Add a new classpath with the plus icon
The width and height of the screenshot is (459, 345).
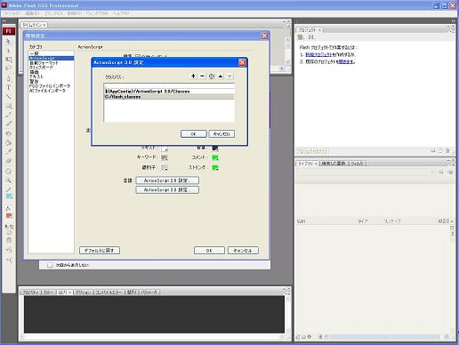193,76
